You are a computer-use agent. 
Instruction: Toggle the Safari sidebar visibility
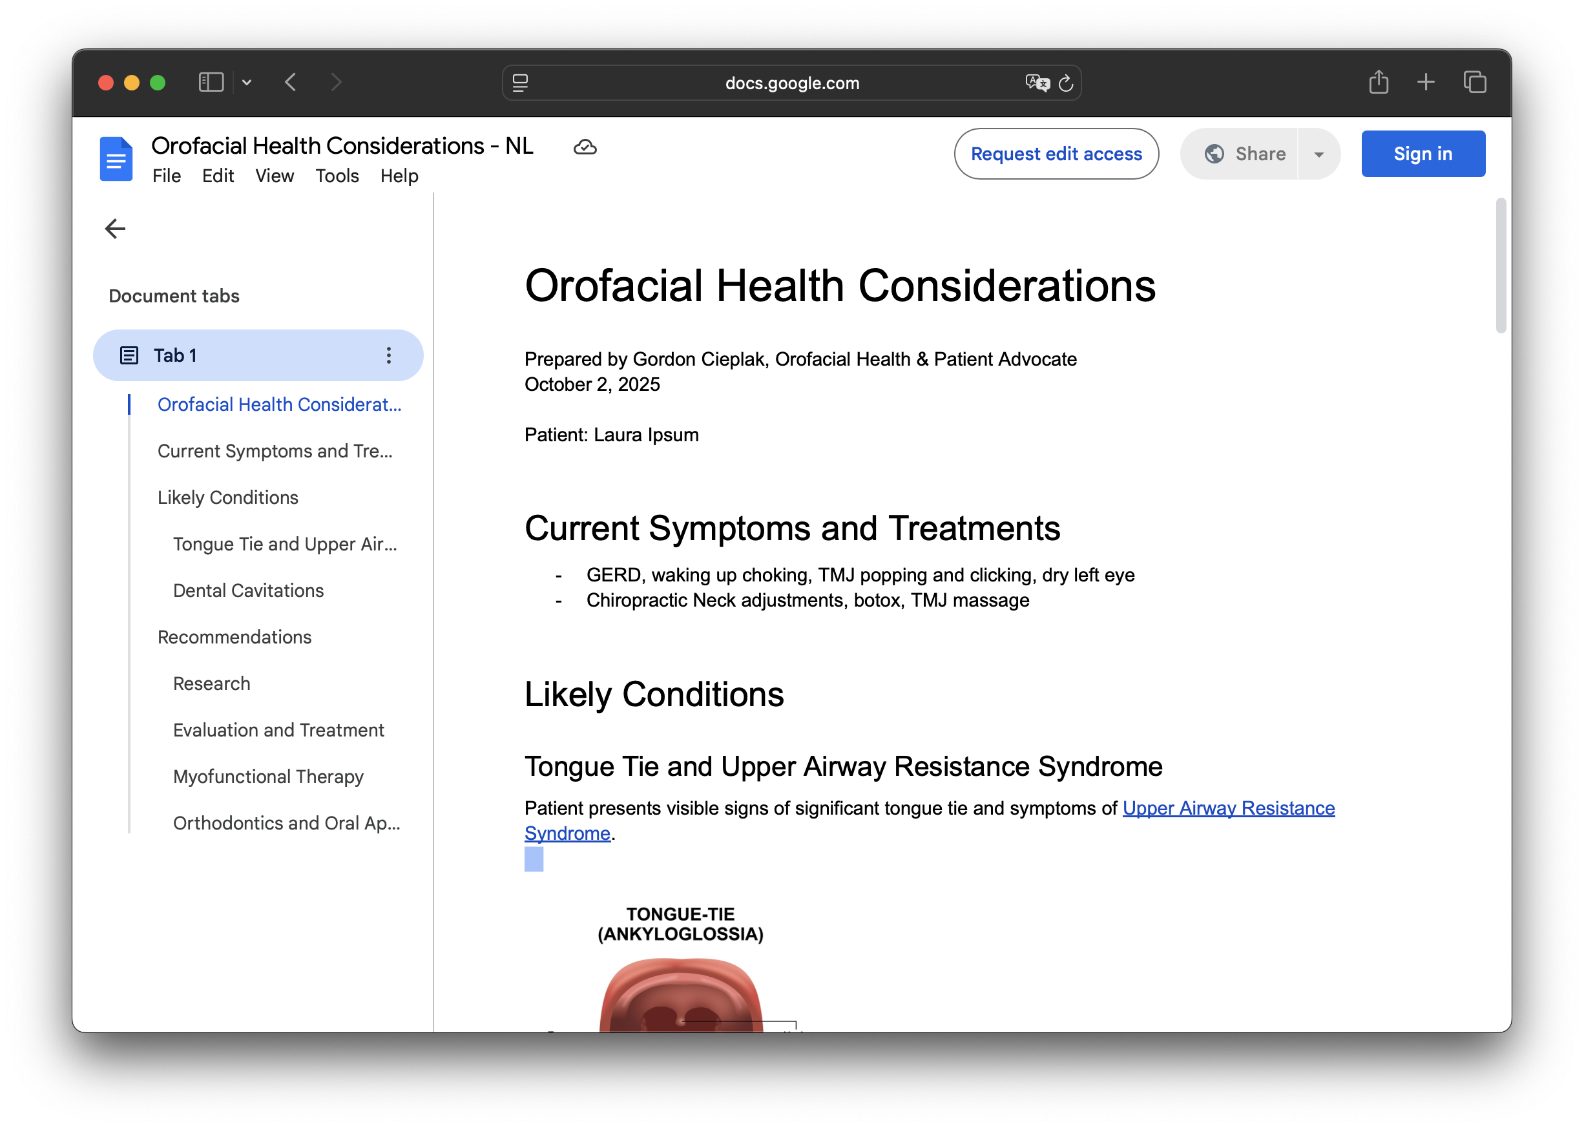[210, 82]
